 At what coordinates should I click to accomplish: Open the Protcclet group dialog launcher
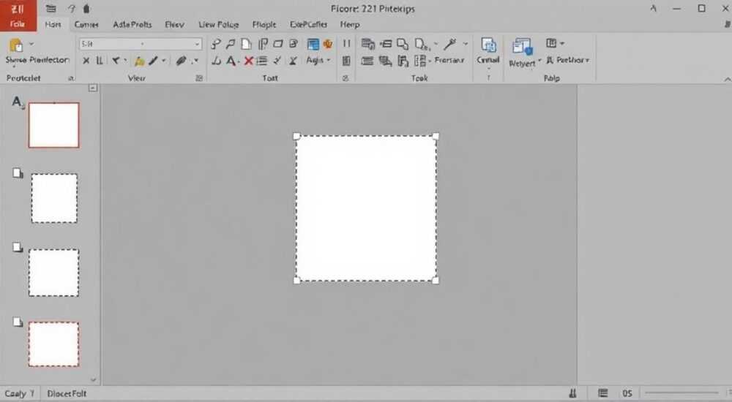tap(71, 78)
